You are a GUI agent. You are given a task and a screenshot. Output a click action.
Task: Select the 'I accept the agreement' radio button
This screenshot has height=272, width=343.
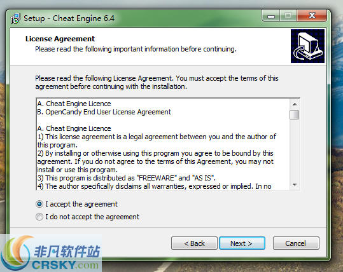[x=39, y=204]
